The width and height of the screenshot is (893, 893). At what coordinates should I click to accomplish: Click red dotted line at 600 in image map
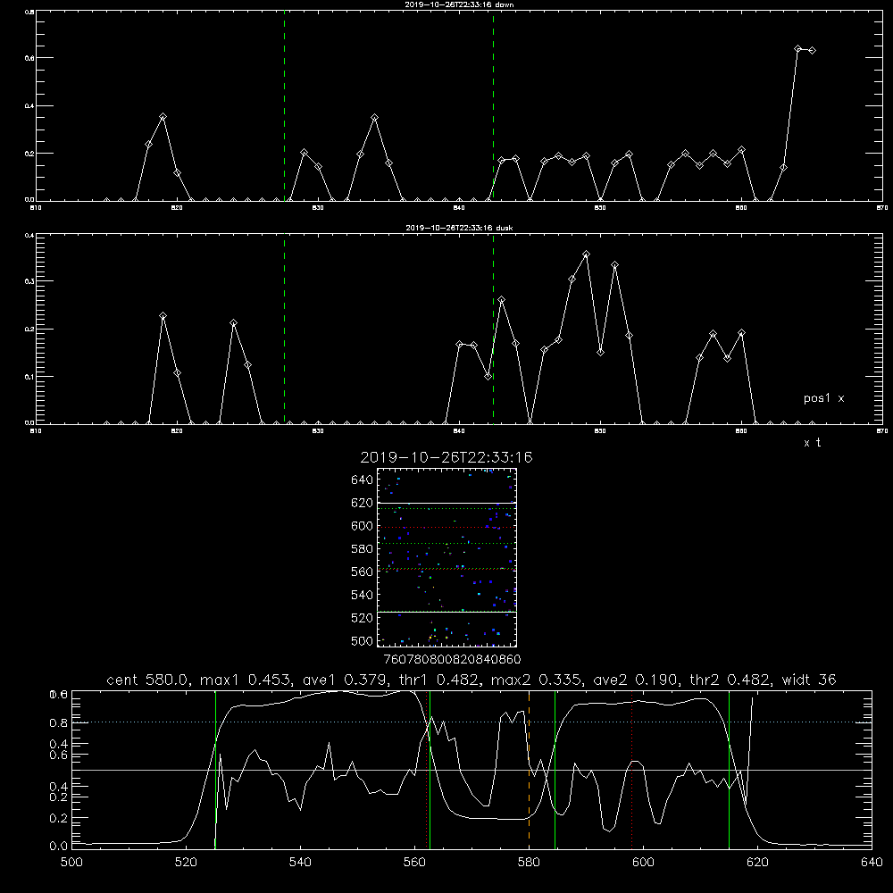447,528
